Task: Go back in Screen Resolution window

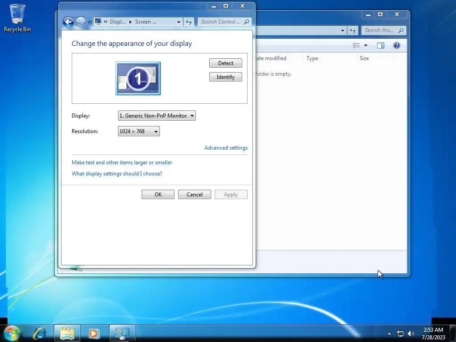Action: 68,22
